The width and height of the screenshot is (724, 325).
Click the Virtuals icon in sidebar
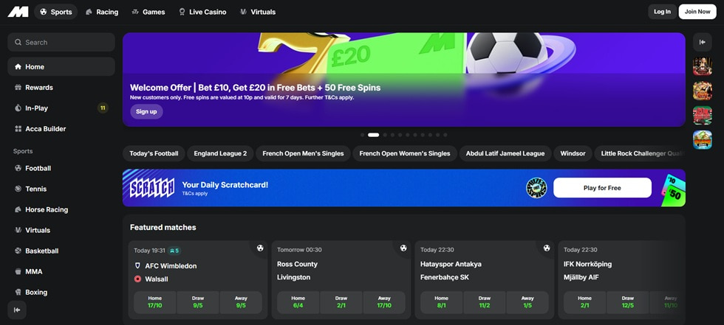tap(18, 230)
